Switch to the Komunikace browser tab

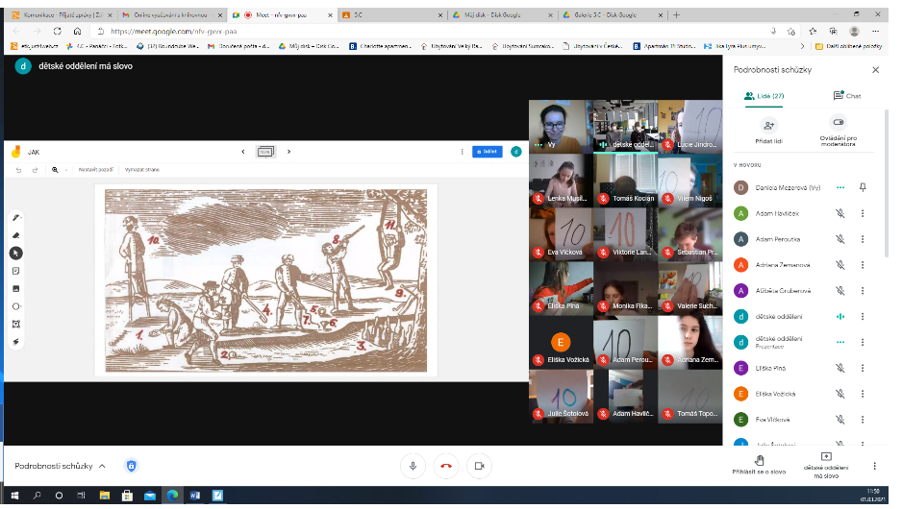[x=63, y=15]
